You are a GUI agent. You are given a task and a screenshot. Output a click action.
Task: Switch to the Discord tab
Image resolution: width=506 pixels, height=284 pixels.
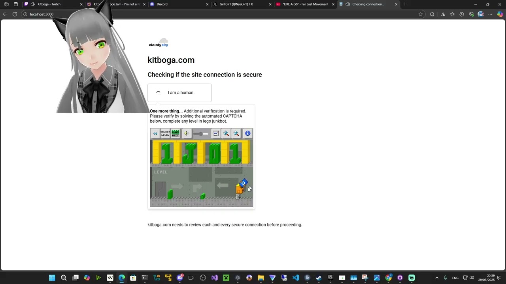tap(179, 4)
